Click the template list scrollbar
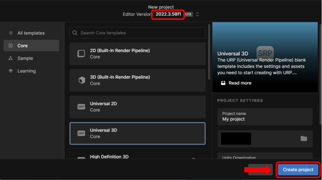Image resolution: width=322 pixels, height=180 pixels. [209, 52]
